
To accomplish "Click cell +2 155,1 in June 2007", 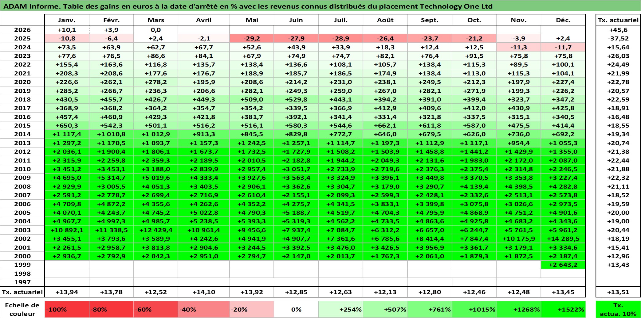I will (296, 195).
